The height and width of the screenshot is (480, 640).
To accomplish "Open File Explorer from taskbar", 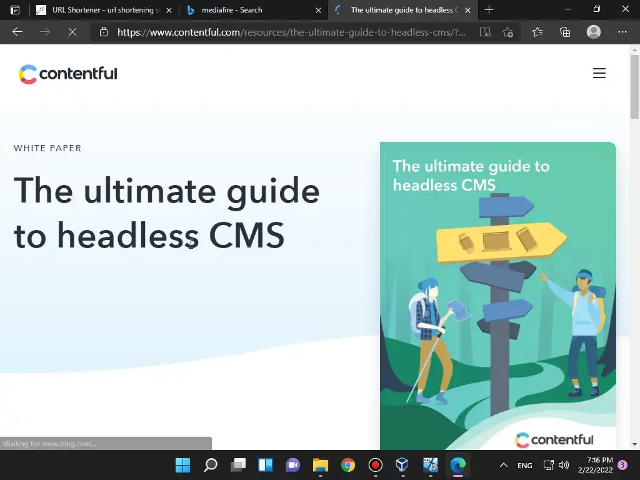I will (321, 465).
